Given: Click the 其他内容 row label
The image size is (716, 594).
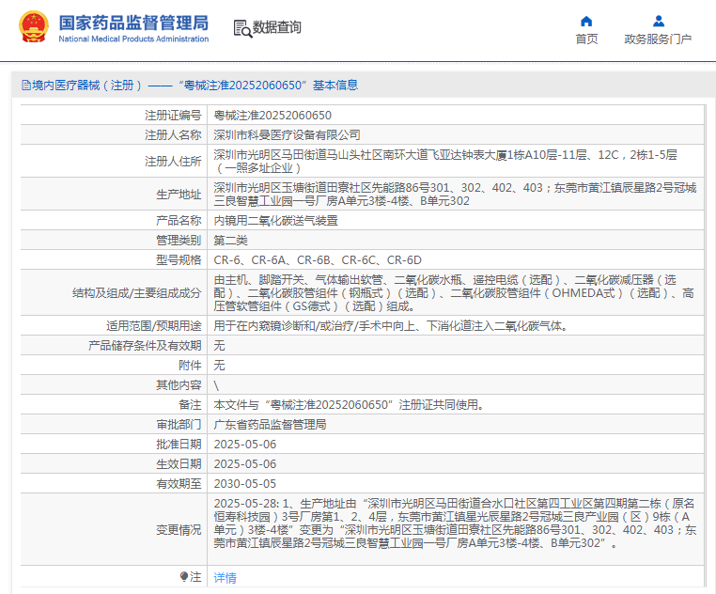Looking at the screenshot, I should [179, 385].
